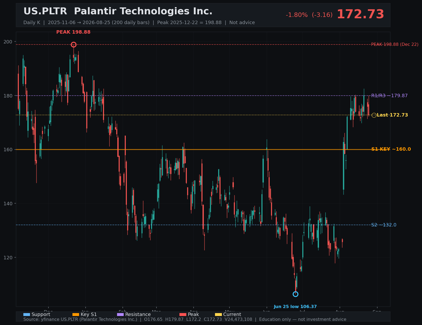Click the Support blue legend swatch
This screenshot has width=422, height=325.
click(x=27, y=314)
